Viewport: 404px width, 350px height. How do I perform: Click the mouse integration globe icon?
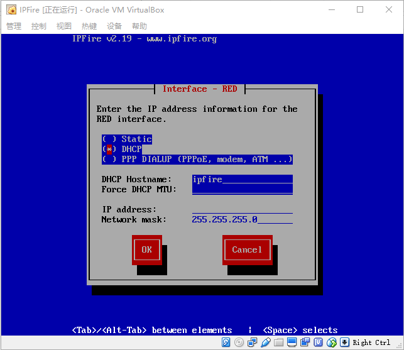pyautogui.click(x=332, y=342)
